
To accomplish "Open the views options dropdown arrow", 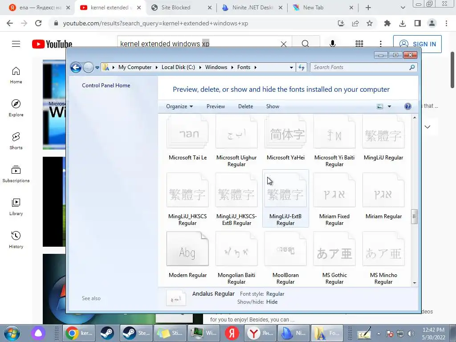I will (389, 106).
